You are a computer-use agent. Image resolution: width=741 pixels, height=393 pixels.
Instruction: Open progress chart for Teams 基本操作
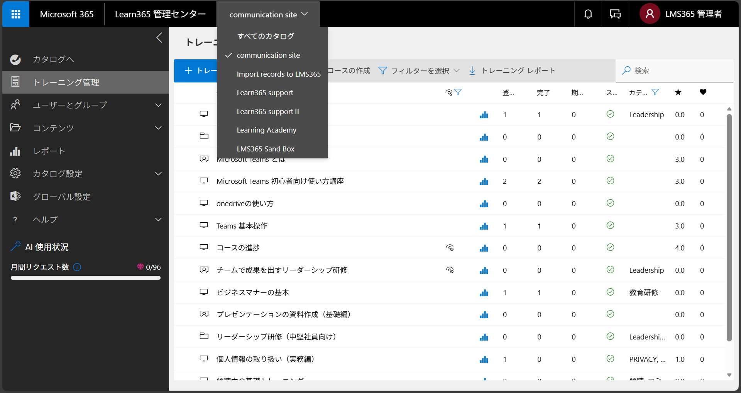(484, 226)
